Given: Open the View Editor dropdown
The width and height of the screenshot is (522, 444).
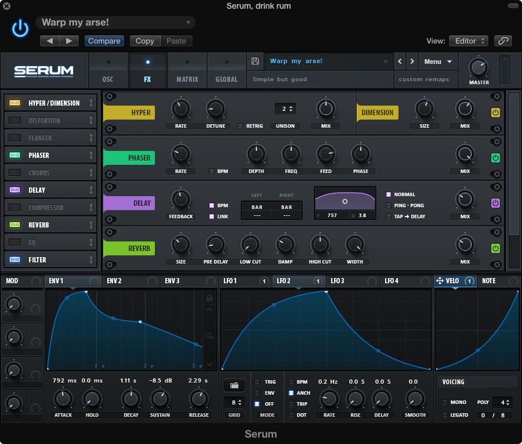Looking at the screenshot, I should pos(469,41).
